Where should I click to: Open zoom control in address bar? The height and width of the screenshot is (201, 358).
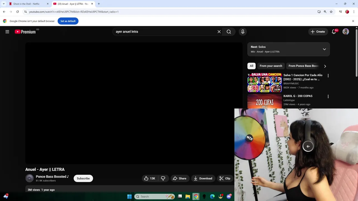(x=325, y=12)
